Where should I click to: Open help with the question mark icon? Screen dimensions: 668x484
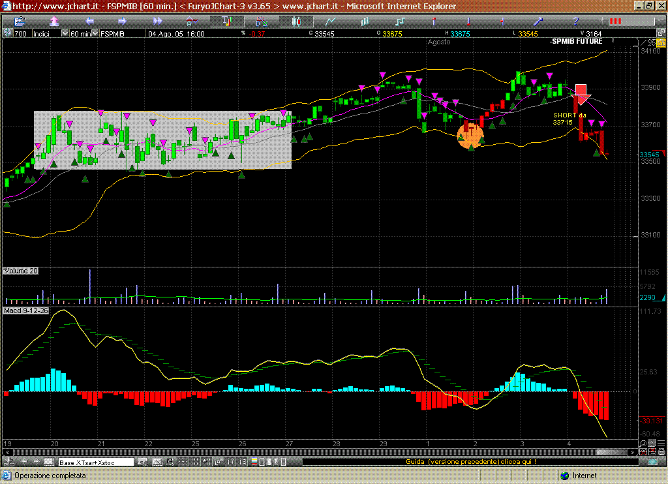576,22
